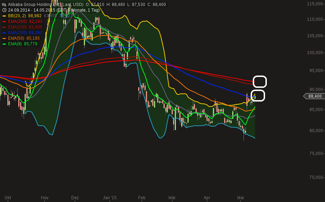This screenshot has width=325, height=202.
Task: Click the EMA(9) indicator label
Action: pos(15,44)
